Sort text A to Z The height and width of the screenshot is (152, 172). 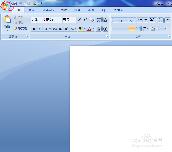(x=161, y=20)
